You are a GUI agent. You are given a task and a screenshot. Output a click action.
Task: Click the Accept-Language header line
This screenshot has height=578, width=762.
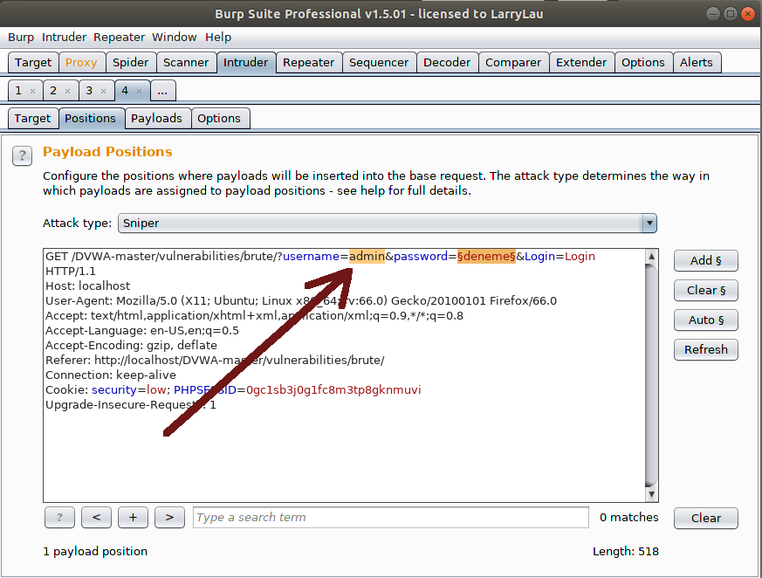pos(142,331)
